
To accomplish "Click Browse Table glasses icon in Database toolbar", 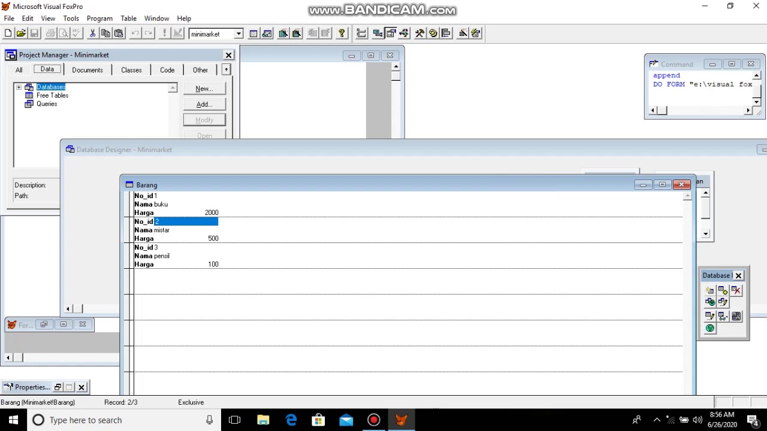I will [x=723, y=316].
